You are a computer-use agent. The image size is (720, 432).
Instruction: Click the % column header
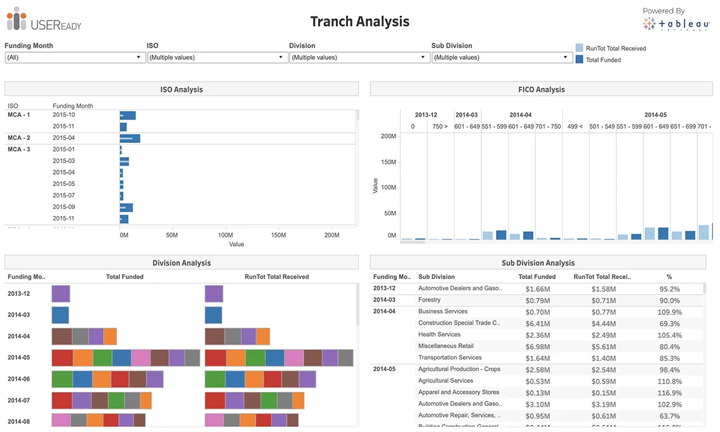pyautogui.click(x=669, y=276)
